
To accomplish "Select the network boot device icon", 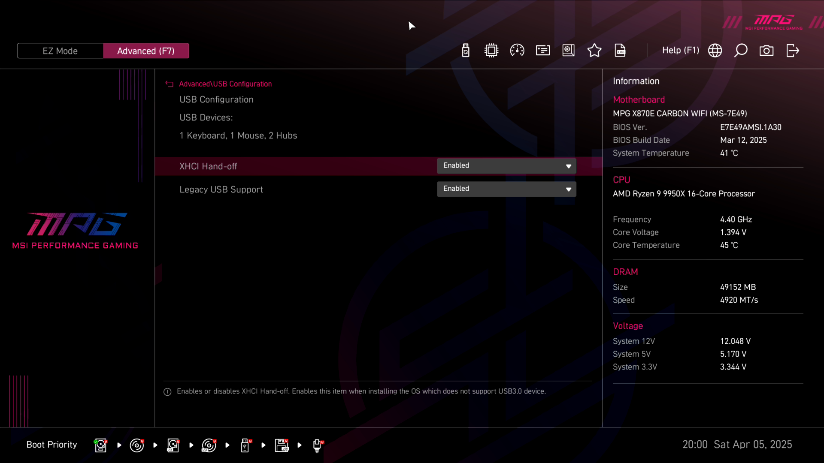I will pos(318,445).
